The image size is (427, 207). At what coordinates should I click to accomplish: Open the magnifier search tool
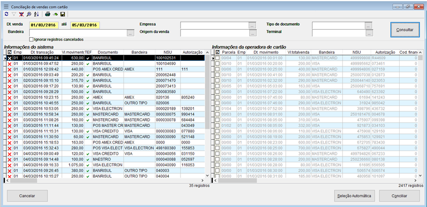pos(29,14)
